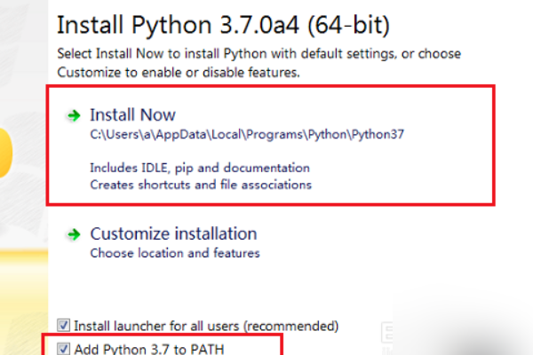Click 'Creates shortcuts and file associations' line

click(x=201, y=185)
